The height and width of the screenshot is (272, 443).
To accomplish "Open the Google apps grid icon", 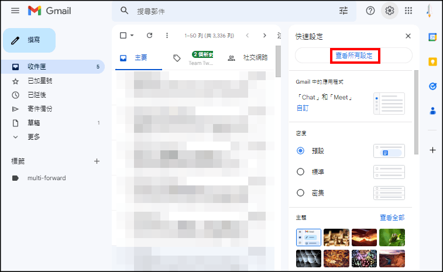I will click(408, 11).
